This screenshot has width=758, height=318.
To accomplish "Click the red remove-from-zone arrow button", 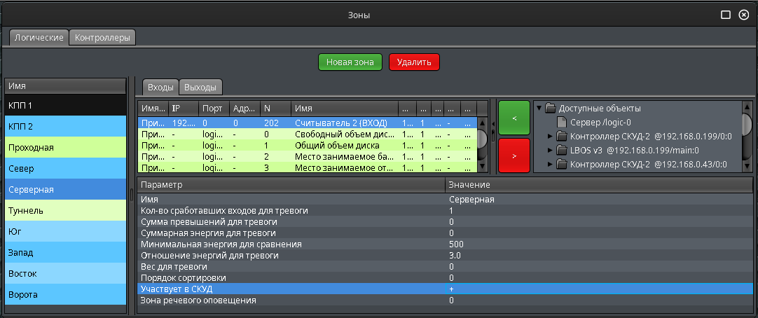I will [514, 155].
